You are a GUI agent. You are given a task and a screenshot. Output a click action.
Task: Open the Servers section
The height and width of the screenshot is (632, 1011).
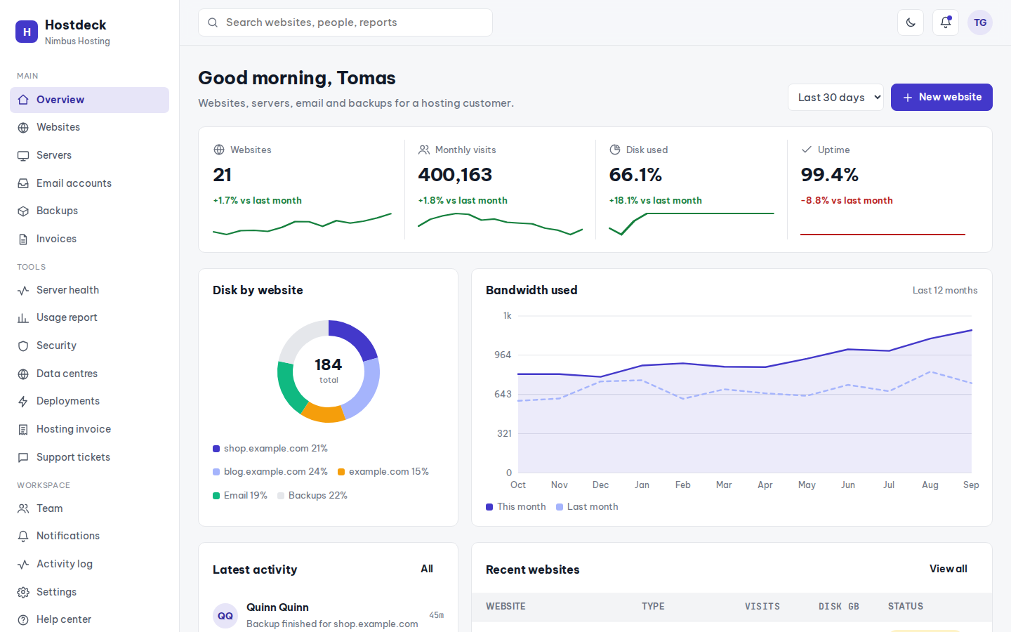89,155
